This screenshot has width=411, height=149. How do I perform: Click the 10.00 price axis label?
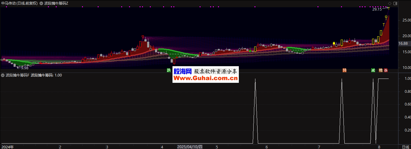coord(407,67)
